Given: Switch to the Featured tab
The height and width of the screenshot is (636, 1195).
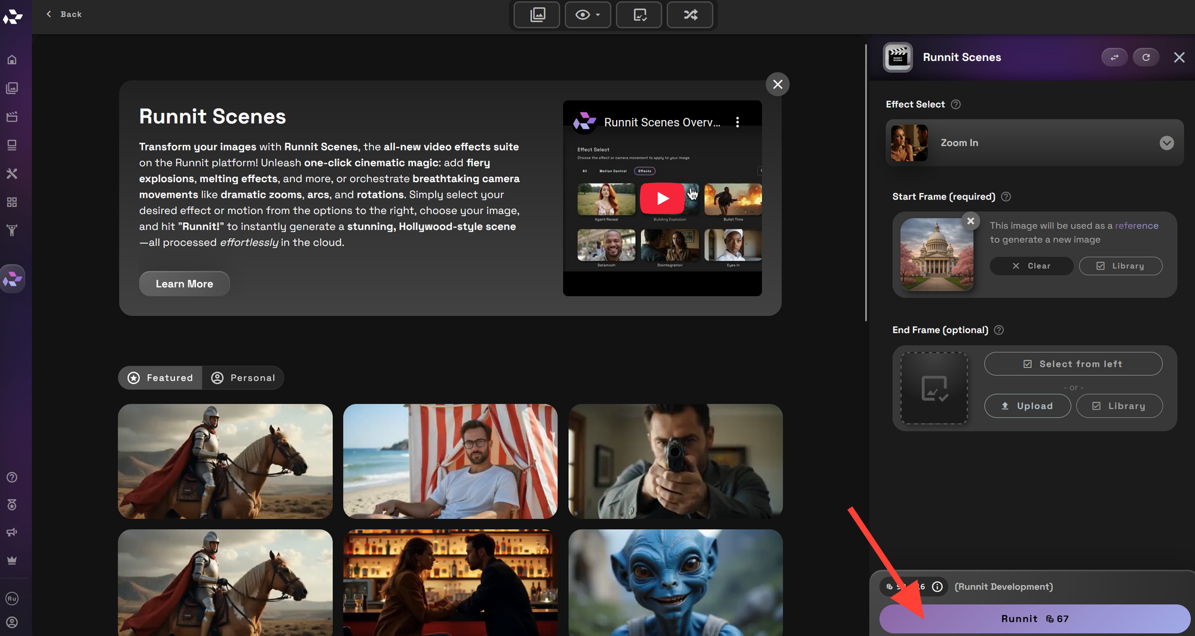Looking at the screenshot, I should click(160, 378).
